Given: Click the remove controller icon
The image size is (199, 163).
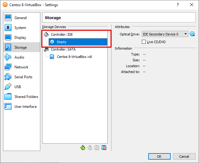Looking at the screenshot, I should click(90, 148).
